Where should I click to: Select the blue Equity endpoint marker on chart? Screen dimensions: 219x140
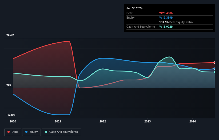[x=214, y=69]
